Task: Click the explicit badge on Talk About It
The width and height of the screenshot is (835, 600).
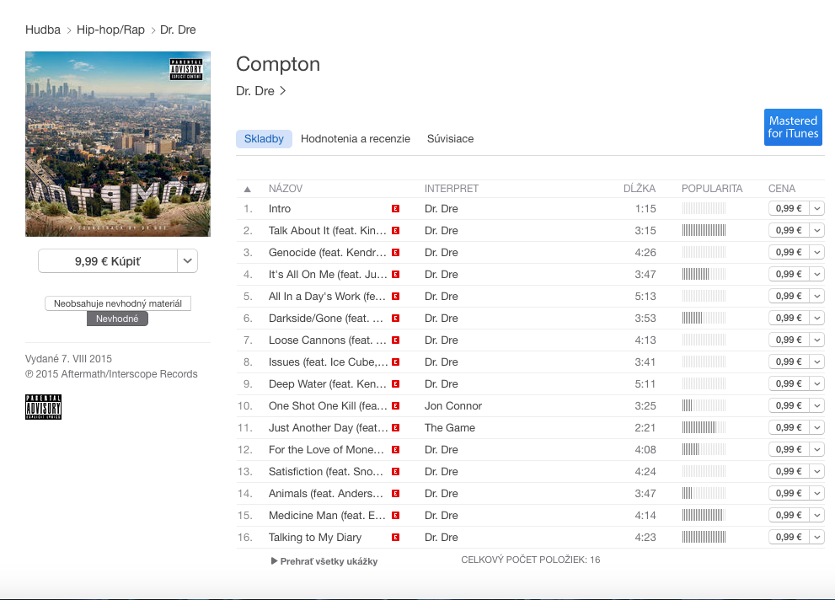Action: pos(396,231)
